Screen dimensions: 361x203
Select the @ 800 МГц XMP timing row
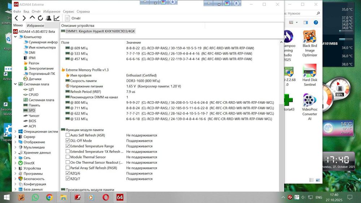pyautogui.click(x=169, y=102)
